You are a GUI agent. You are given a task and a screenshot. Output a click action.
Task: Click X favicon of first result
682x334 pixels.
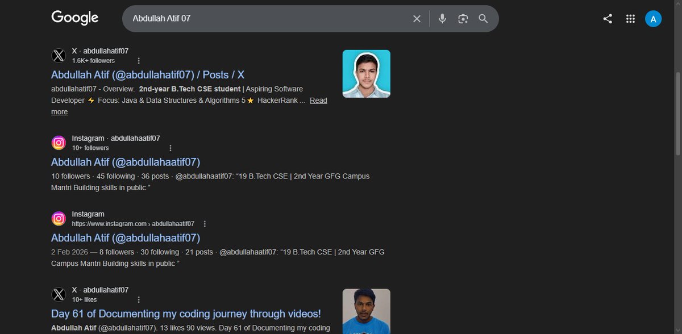tap(59, 56)
